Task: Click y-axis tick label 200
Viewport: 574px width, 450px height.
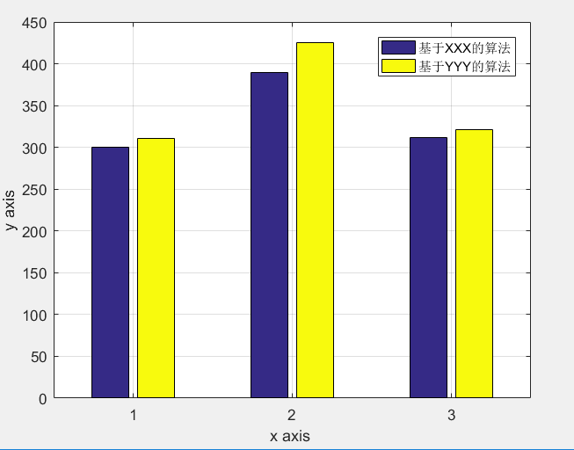Action: point(34,232)
